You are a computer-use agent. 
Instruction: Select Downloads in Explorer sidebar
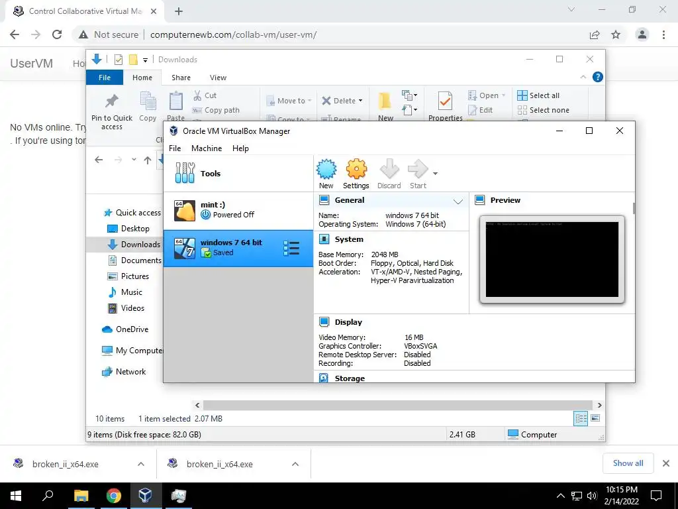click(134, 245)
